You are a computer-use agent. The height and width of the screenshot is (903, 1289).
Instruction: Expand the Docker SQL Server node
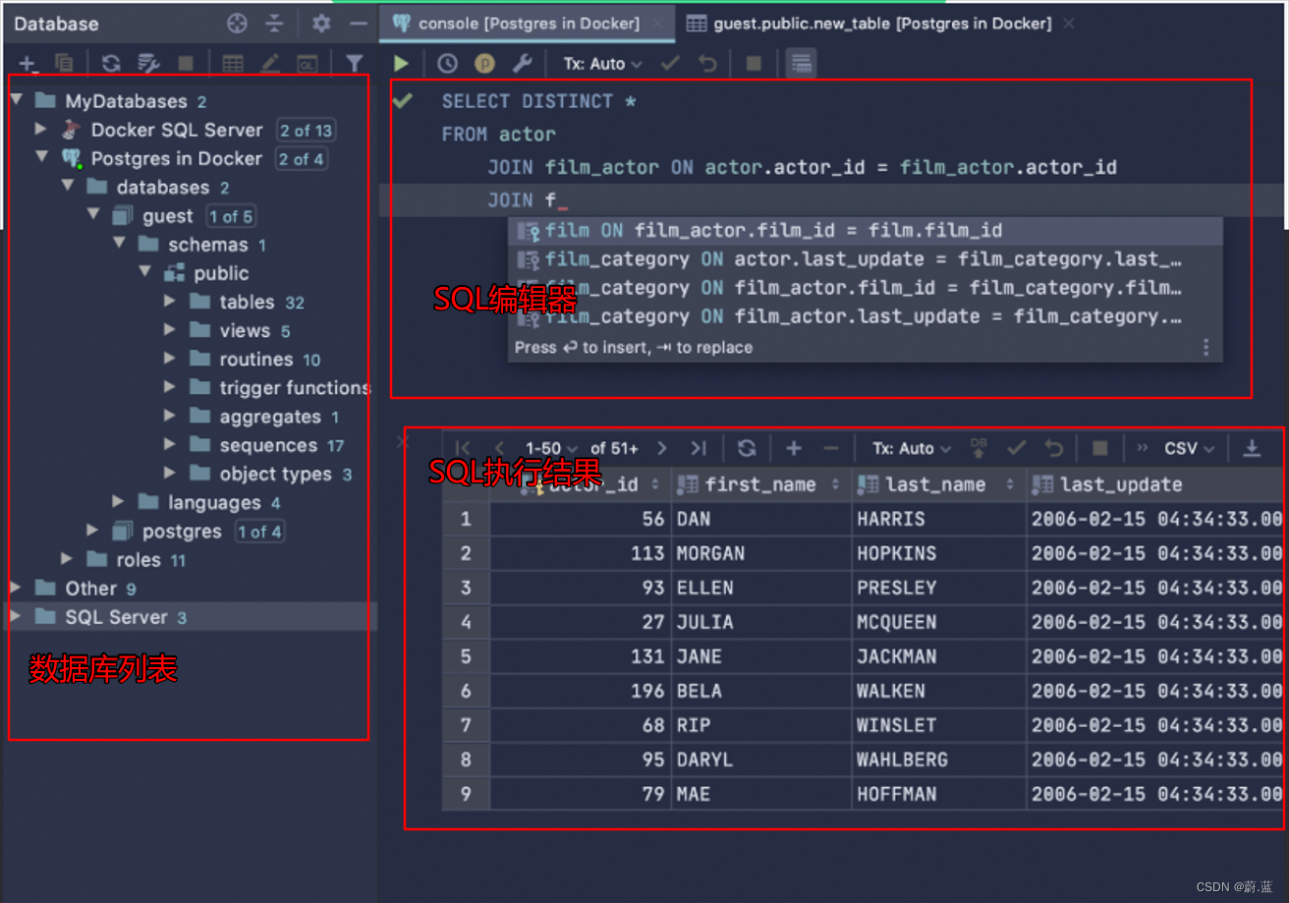(x=40, y=129)
